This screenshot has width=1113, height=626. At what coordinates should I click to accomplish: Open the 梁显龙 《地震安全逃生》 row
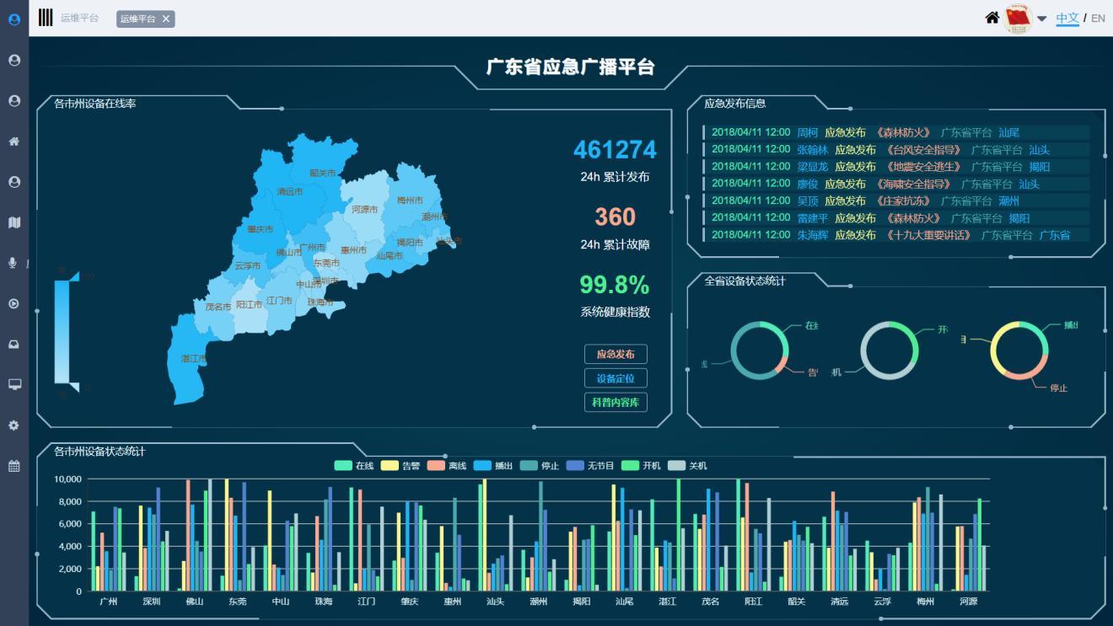point(896,167)
